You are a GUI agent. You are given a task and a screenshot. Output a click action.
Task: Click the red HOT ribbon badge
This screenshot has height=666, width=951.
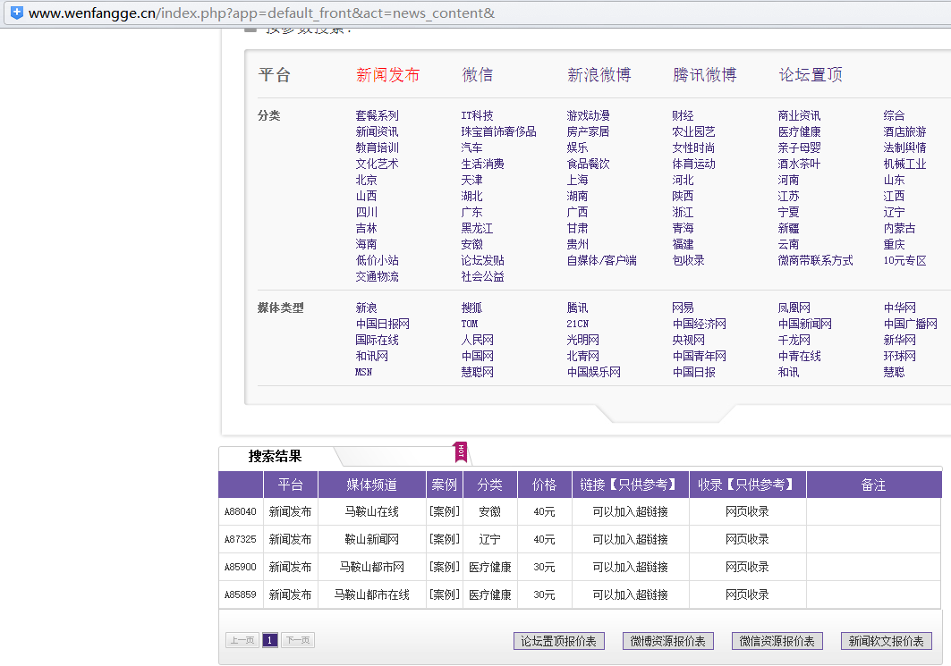462,451
